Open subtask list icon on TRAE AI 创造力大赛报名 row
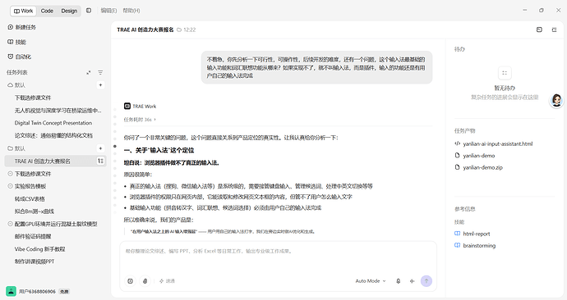This screenshot has width=567, height=300. point(100,161)
